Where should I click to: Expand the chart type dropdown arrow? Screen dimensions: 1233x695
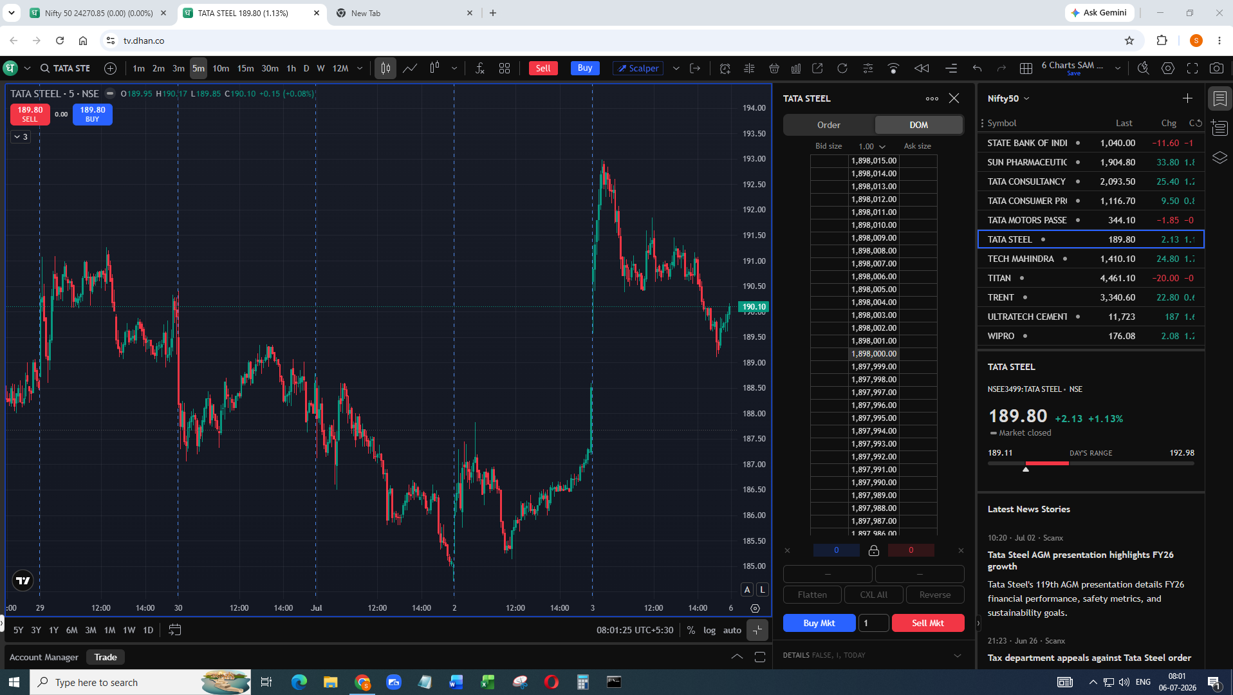(454, 68)
